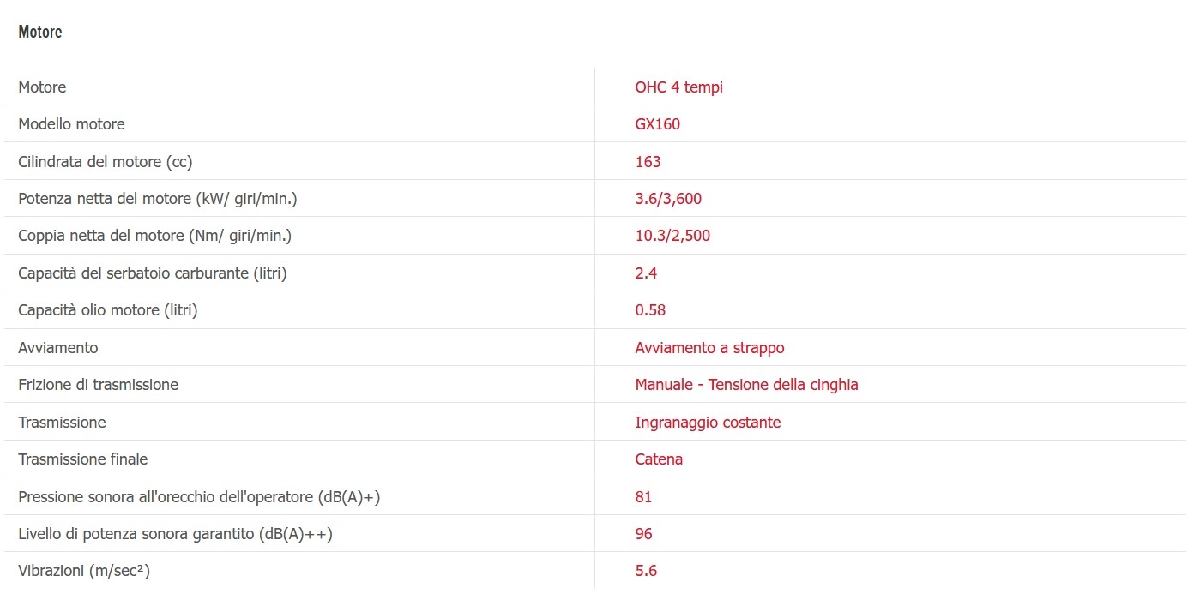Click the 'Trasmissione finale' row label

[x=82, y=459]
